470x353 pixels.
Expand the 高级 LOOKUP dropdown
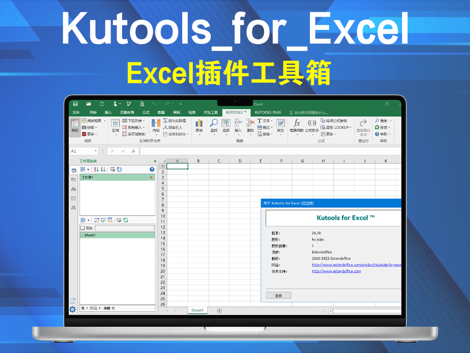[336, 128]
